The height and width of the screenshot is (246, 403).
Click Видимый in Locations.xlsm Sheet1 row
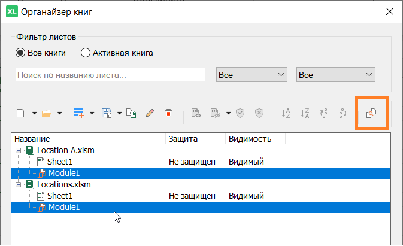[x=246, y=196]
